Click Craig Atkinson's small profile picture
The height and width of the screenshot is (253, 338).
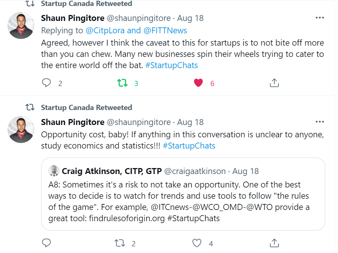pos(54,171)
